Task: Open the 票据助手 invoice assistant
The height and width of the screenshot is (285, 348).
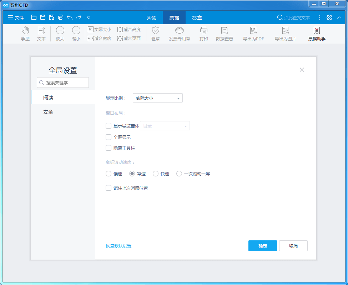Action: (x=316, y=34)
